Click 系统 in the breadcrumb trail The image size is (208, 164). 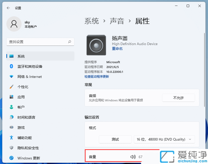[92, 21]
